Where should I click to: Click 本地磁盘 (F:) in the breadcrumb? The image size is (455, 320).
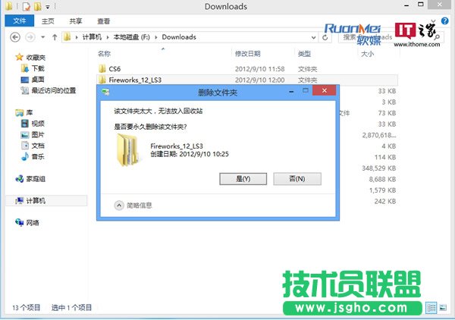click(x=131, y=37)
